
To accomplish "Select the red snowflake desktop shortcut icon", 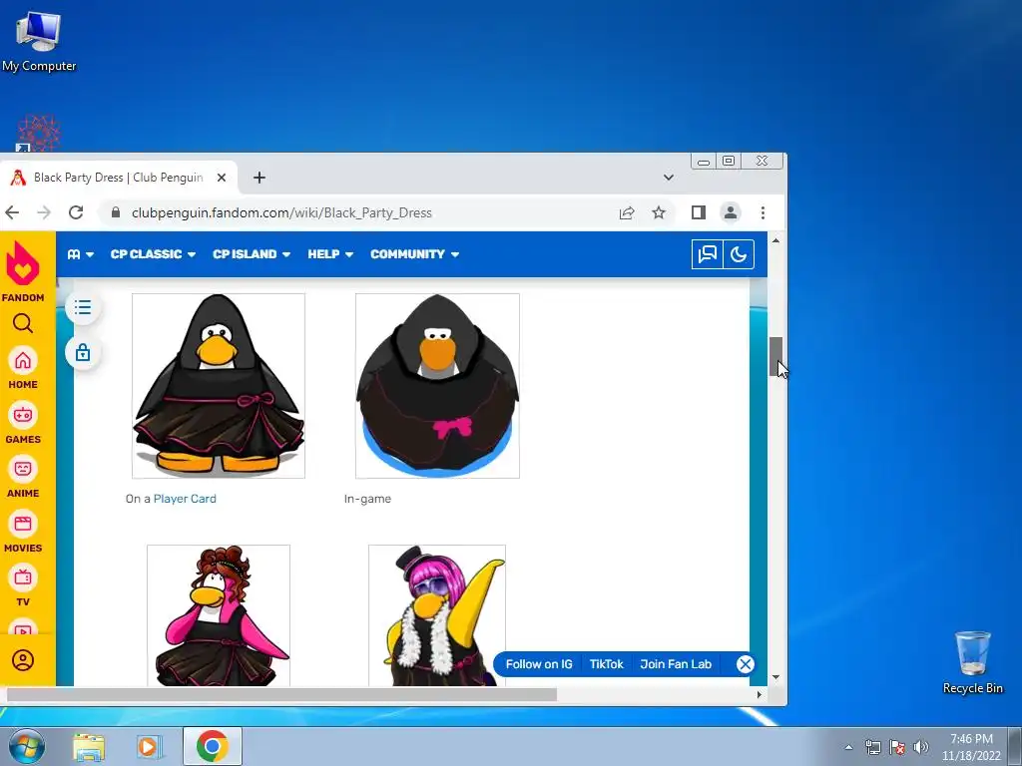I will point(39,133).
